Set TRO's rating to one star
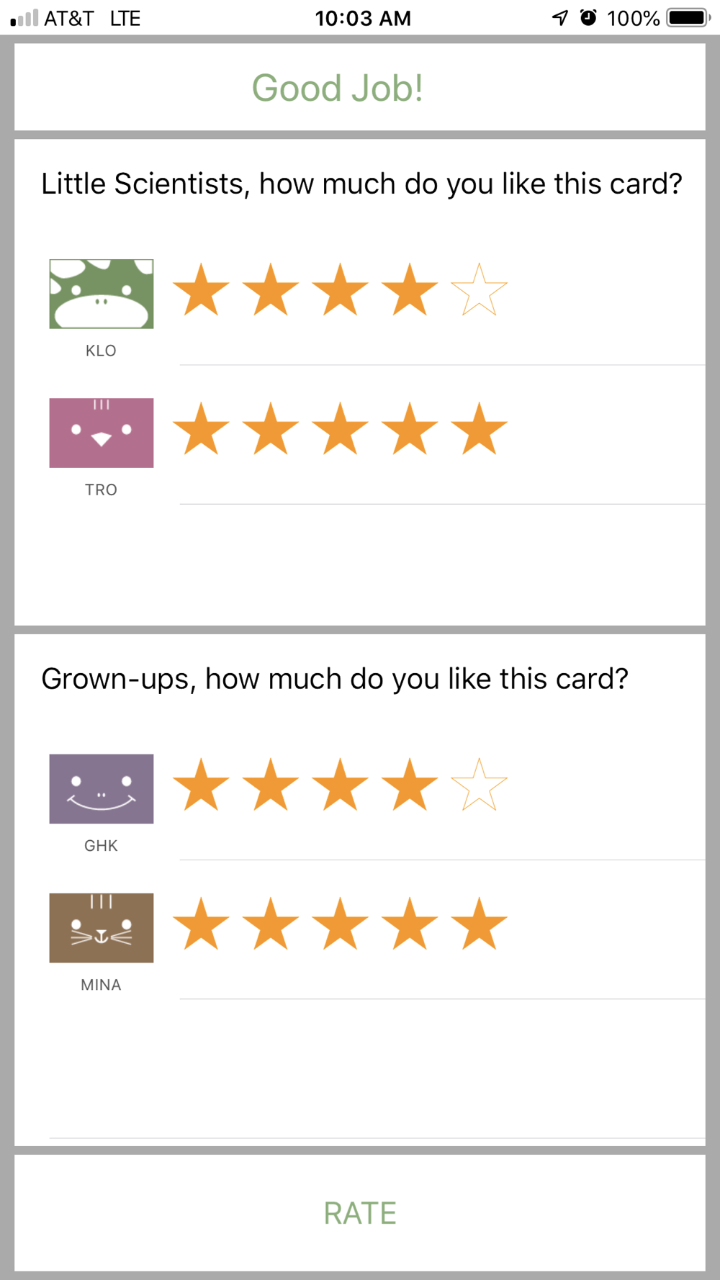The image size is (720, 1280). (201, 429)
